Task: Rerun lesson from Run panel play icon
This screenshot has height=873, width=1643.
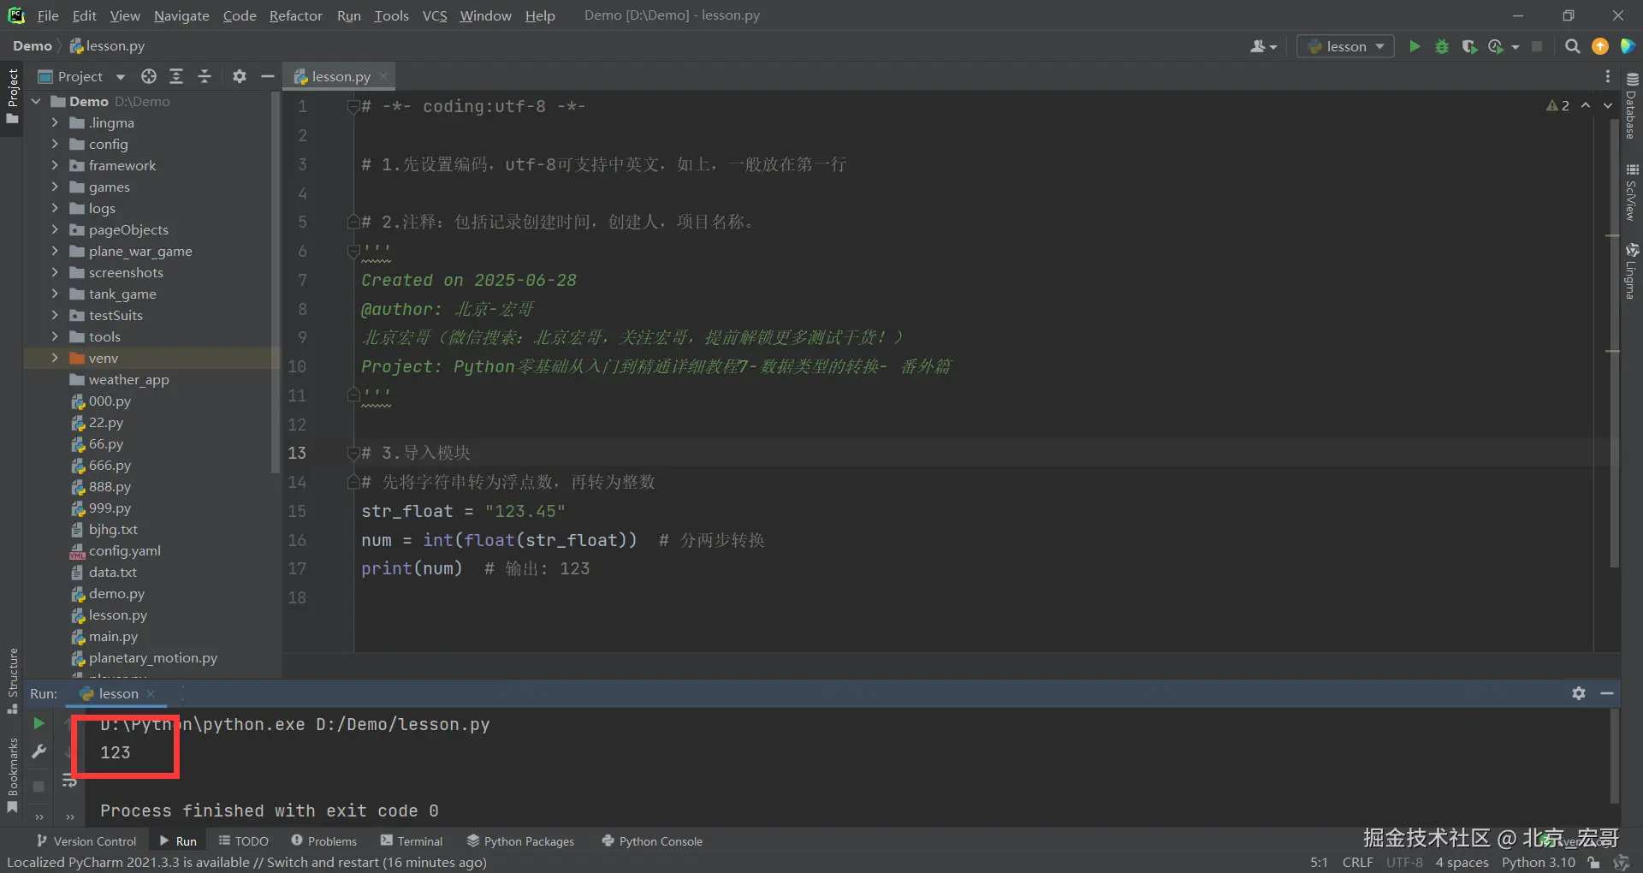Action: point(39,723)
